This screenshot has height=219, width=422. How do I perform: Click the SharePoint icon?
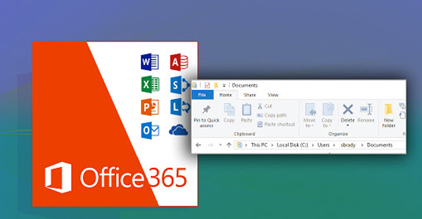[180, 85]
